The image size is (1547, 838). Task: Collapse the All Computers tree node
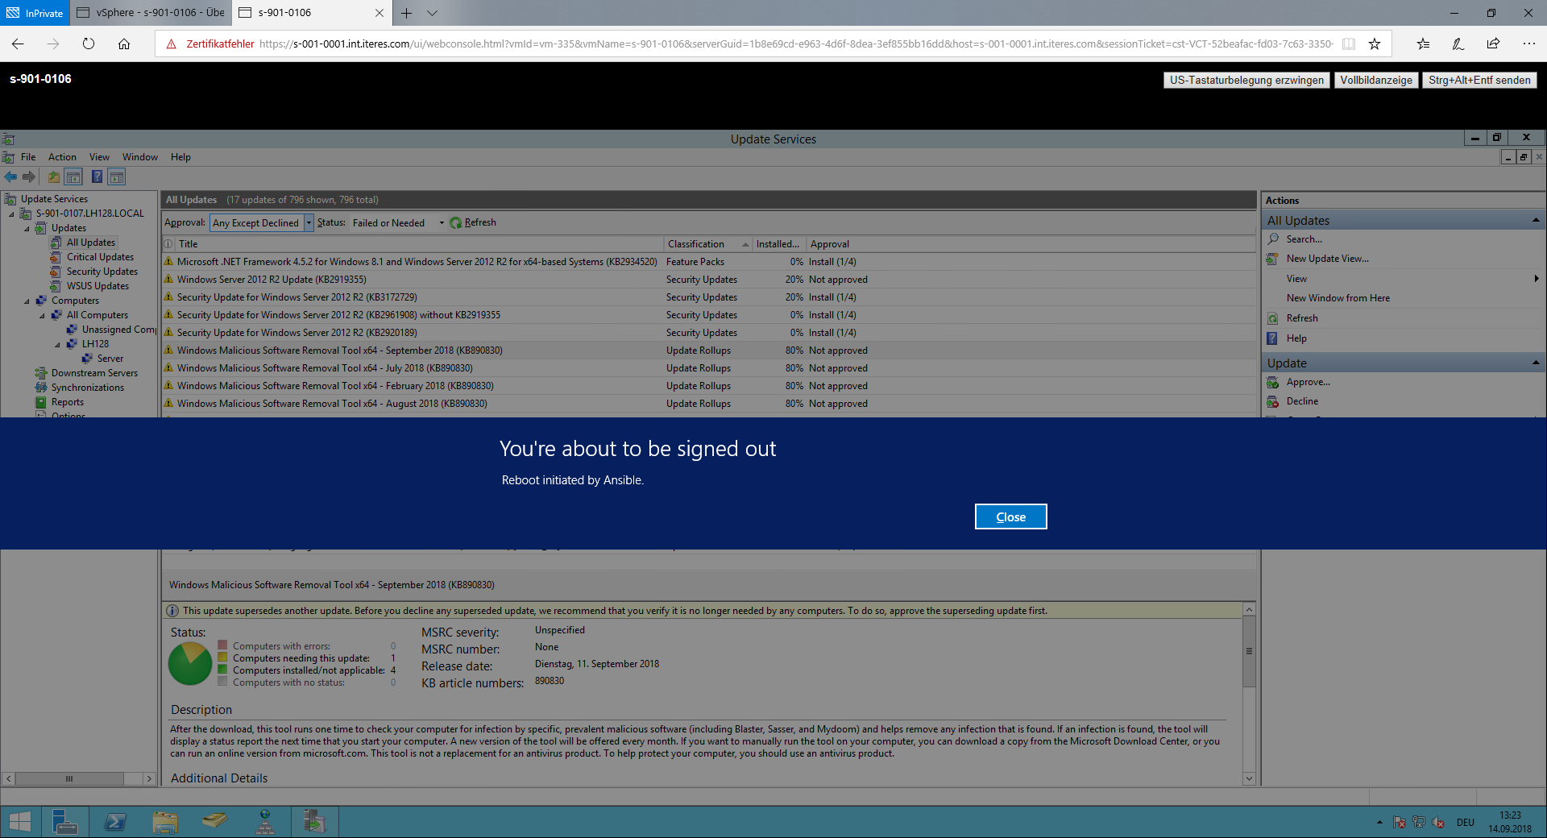pyautogui.click(x=42, y=316)
